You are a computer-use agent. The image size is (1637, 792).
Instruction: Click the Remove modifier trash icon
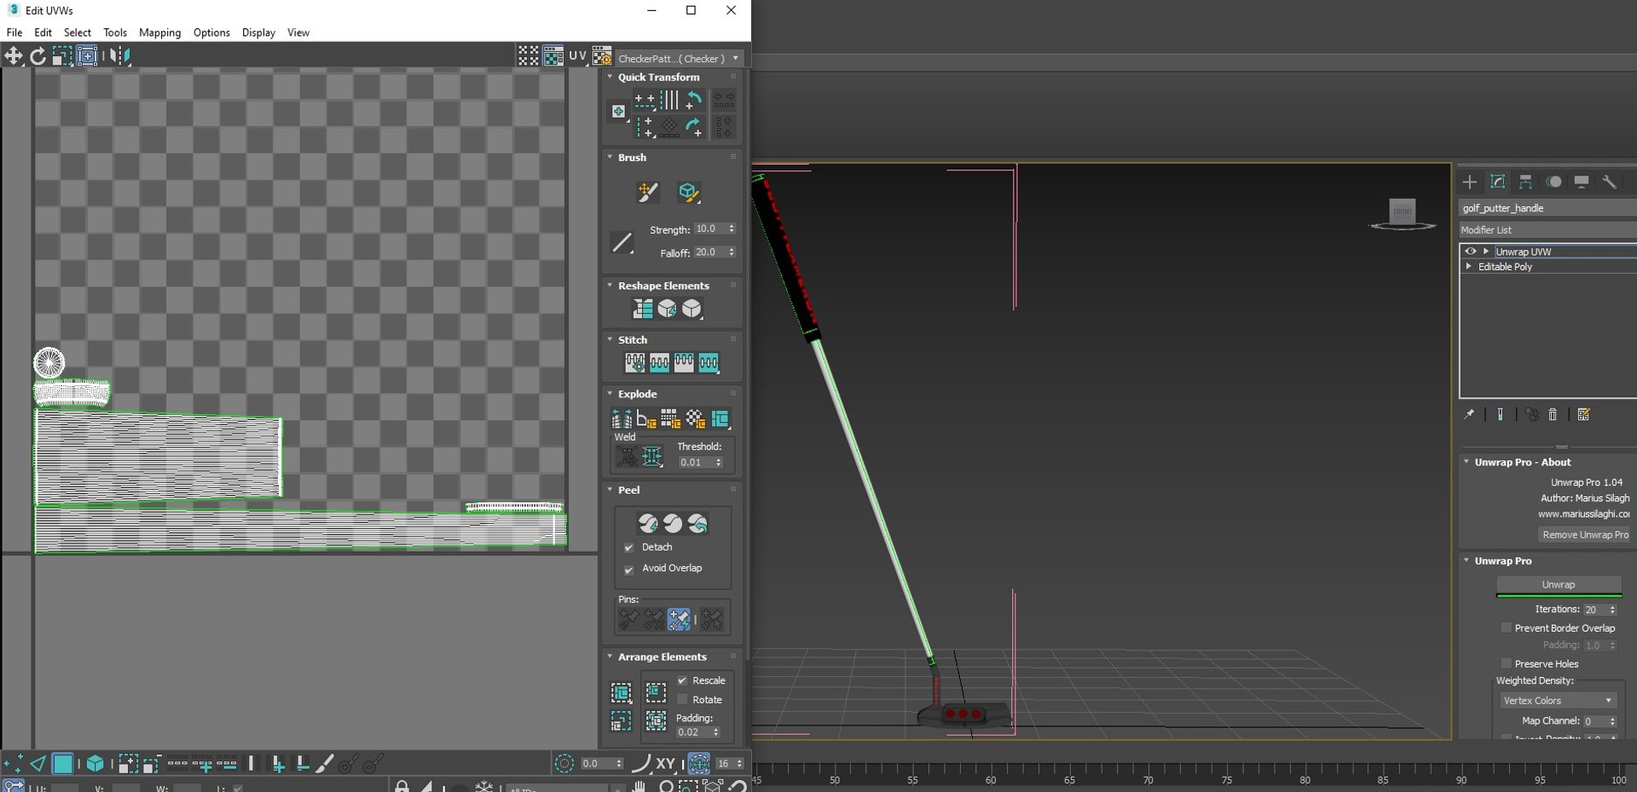(1553, 415)
